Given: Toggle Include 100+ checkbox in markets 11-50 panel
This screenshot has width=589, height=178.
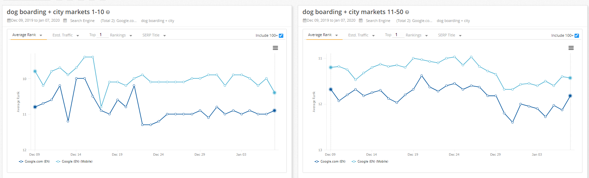Looking at the screenshot, I should click(577, 35).
